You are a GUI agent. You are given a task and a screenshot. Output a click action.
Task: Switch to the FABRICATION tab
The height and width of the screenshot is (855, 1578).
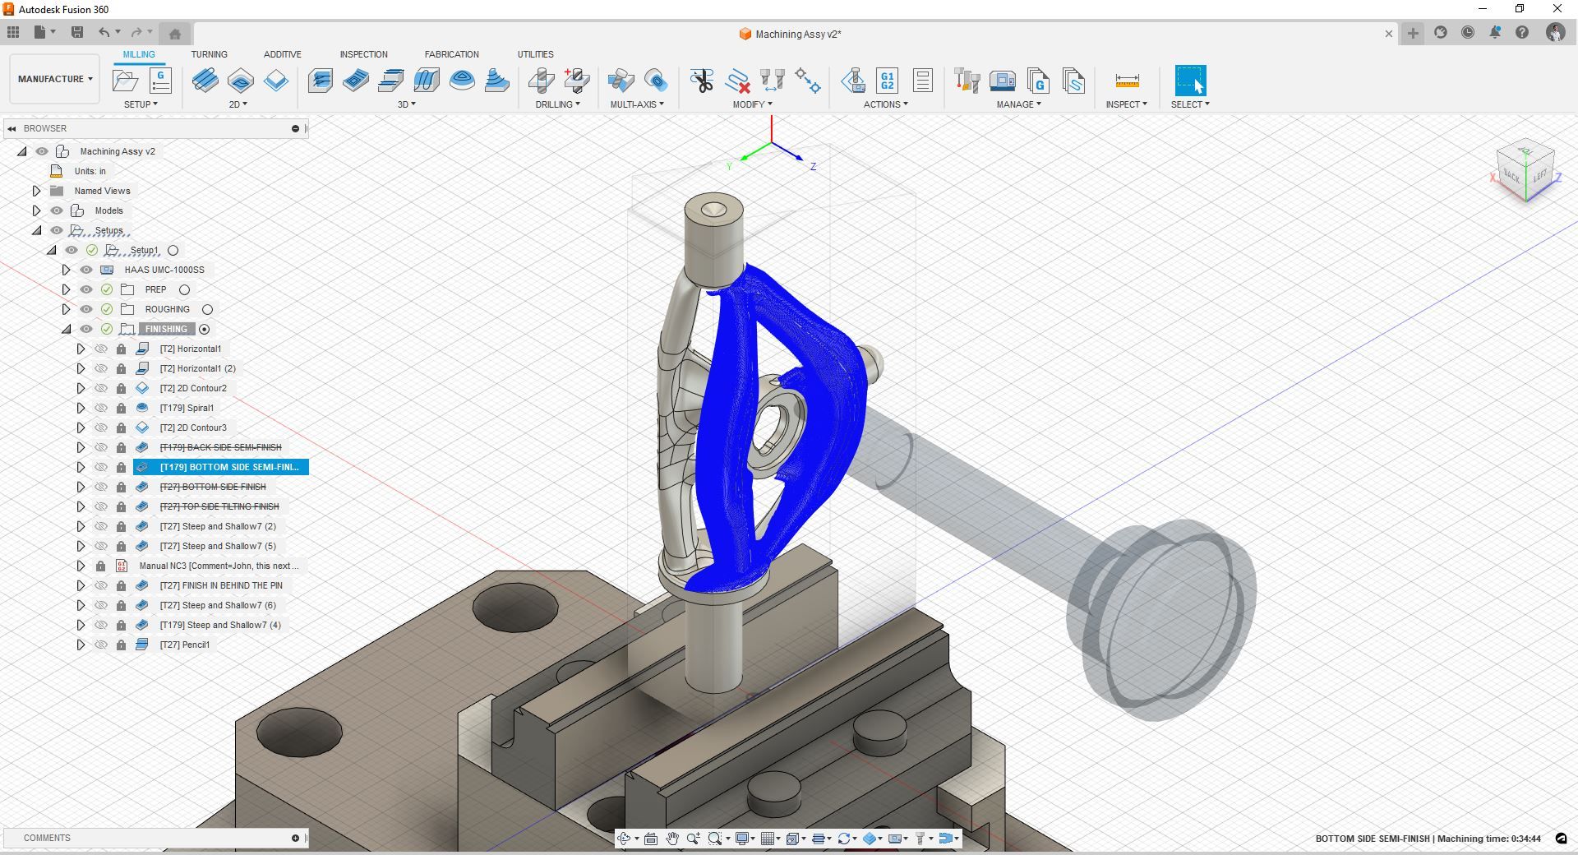tap(451, 54)
